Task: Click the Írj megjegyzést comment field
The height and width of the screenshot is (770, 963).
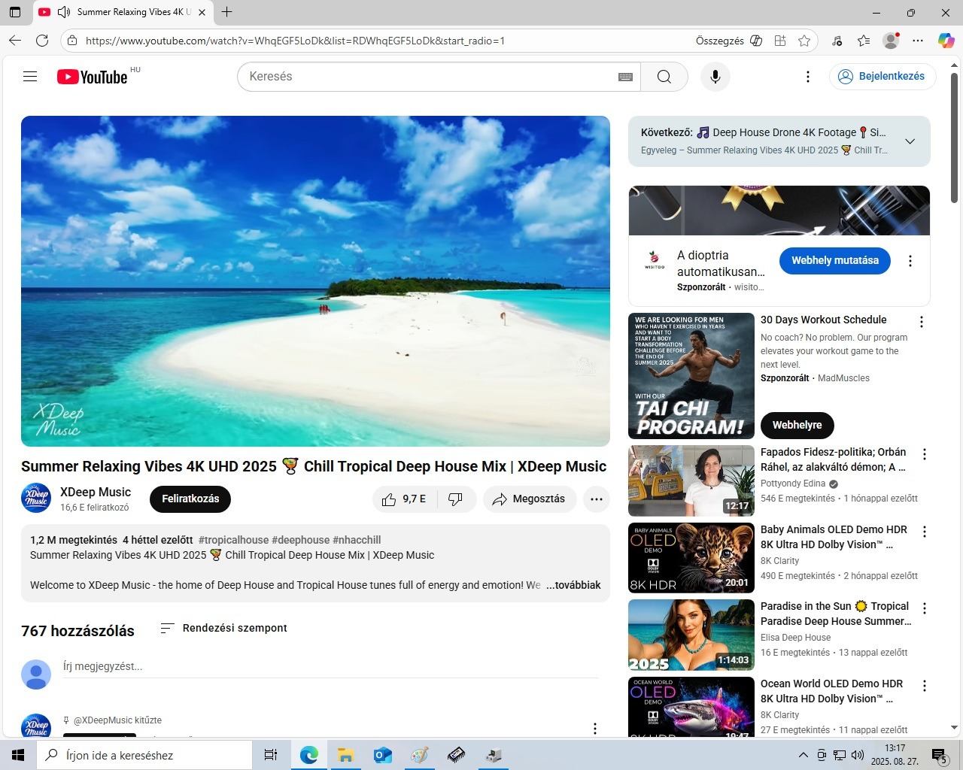Action: (331, 666)
